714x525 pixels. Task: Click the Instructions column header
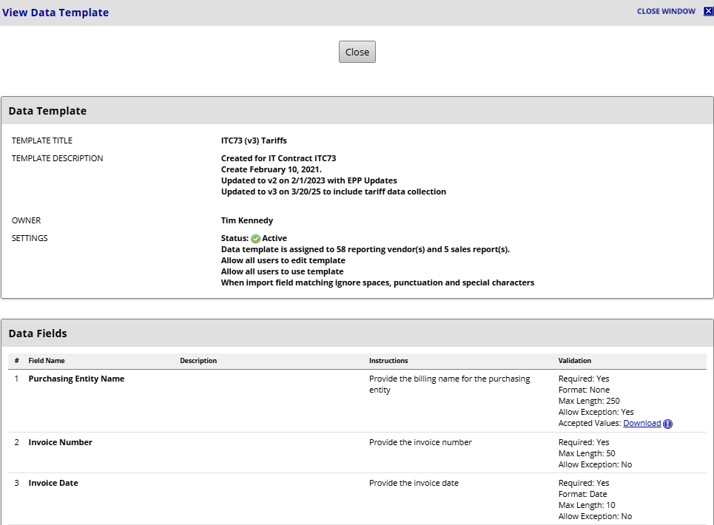(x=388, y=361)
